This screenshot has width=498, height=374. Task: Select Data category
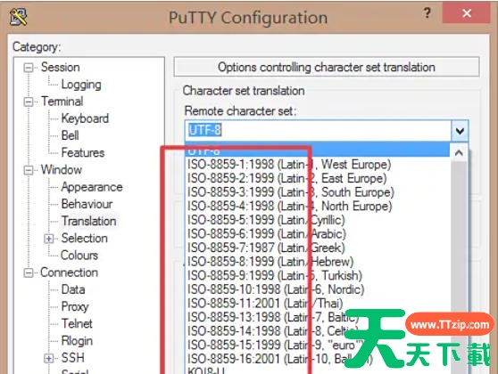point(73,289)
